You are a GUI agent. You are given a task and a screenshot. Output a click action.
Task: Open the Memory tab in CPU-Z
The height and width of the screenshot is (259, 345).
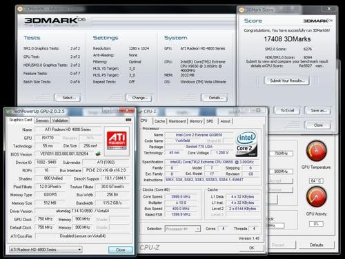coord(196,121)
